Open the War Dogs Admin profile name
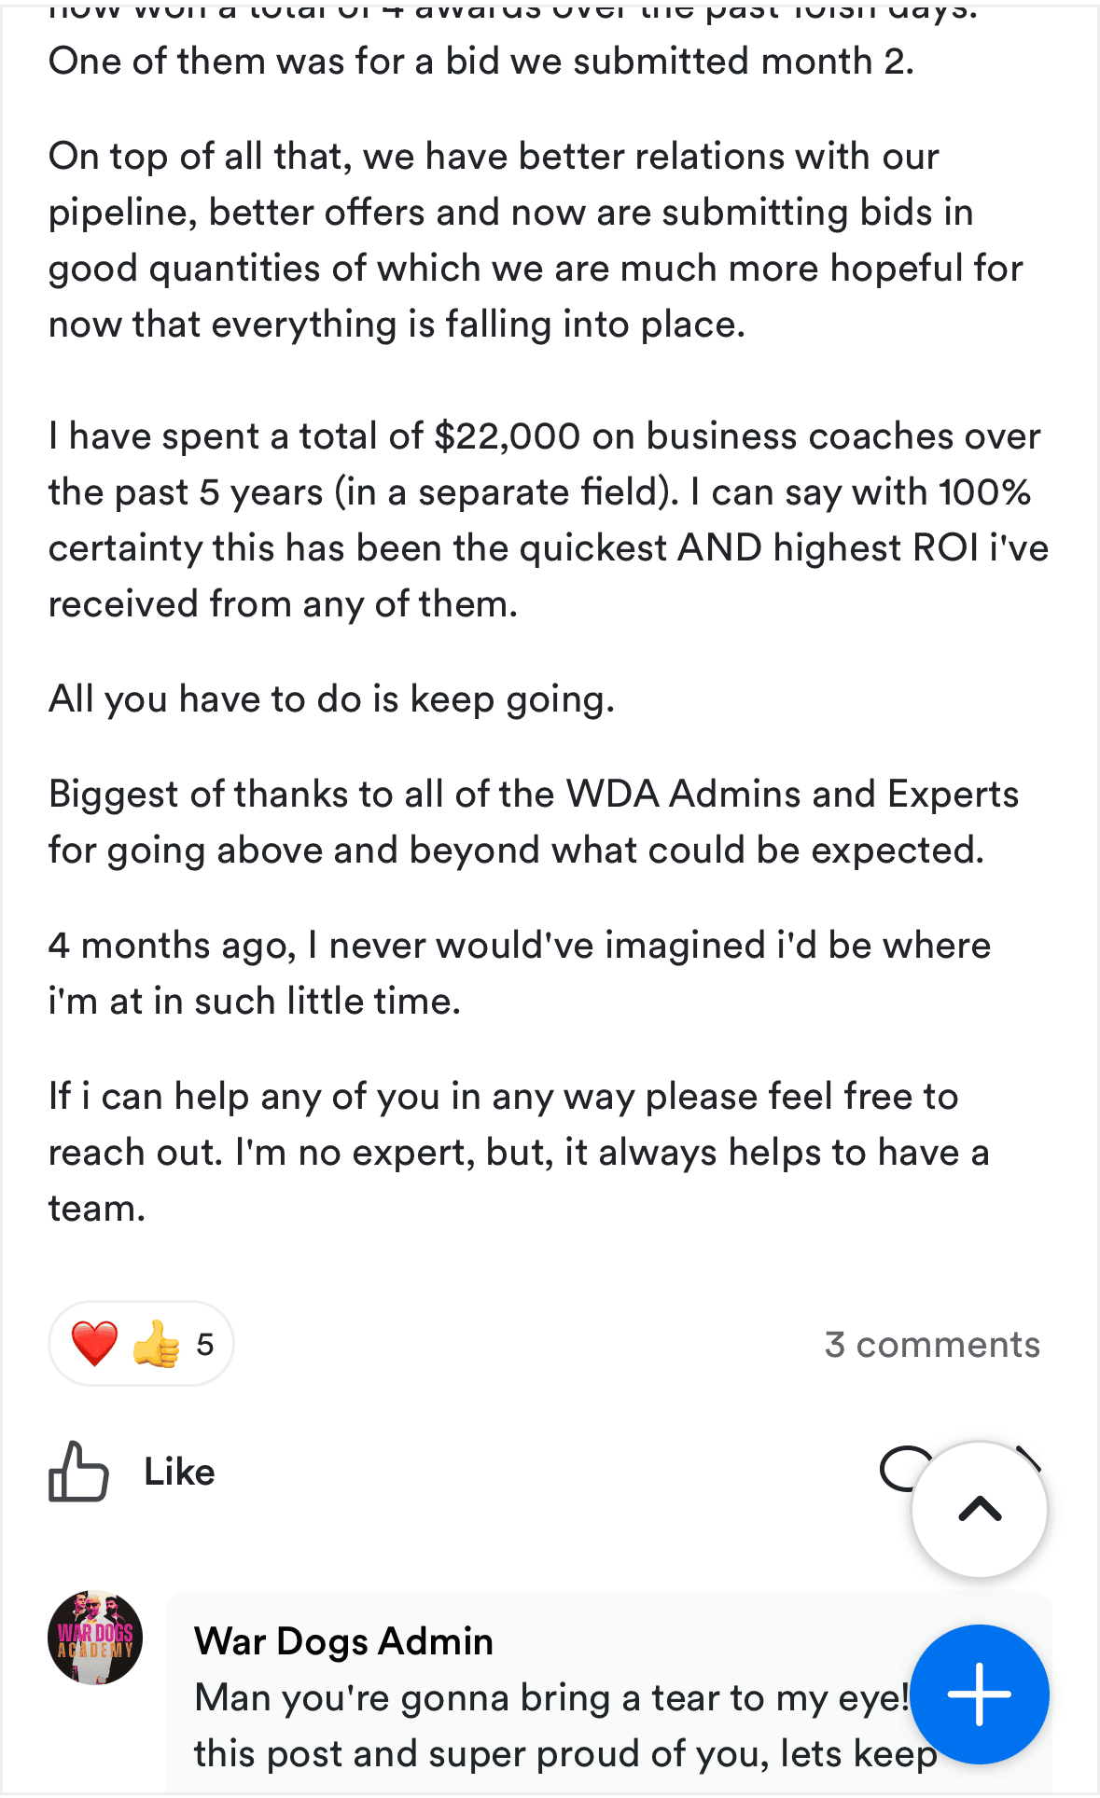This screenshot has width=1100, height=1798. click(343, 1641)
